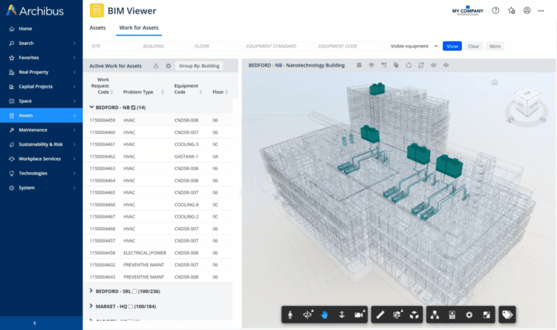Open the Visible equipment dropdown
Viewport: 557px width, 330px height.
click(x=413, y=46)
